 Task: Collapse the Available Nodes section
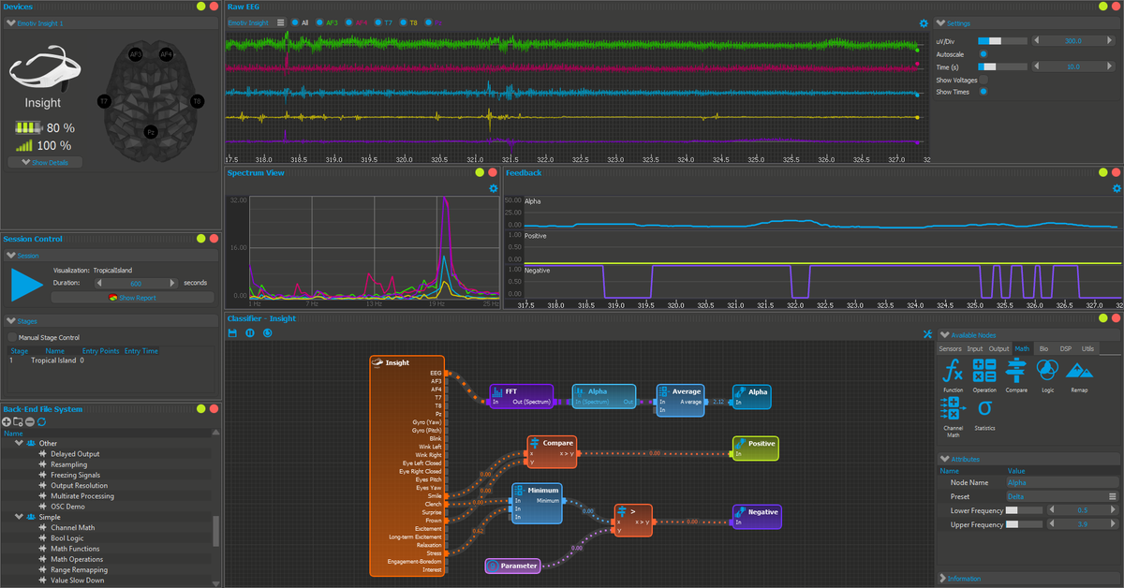(943, 335)
